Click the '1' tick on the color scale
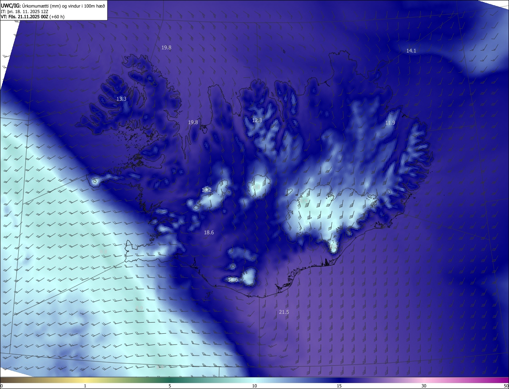The width and height of the screenshot is (509, 389). coord(85,386)
